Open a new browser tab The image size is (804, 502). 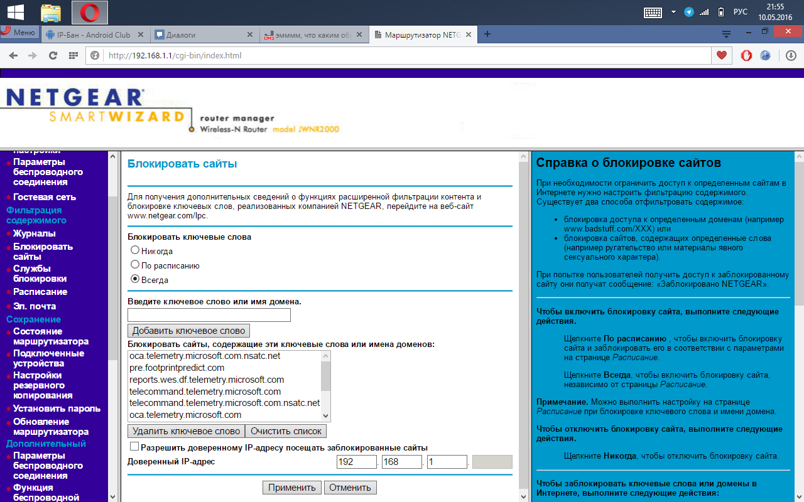click(x=487, y=35)
